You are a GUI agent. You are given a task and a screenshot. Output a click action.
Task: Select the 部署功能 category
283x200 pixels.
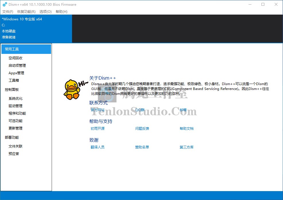click(x=12, y=137)
